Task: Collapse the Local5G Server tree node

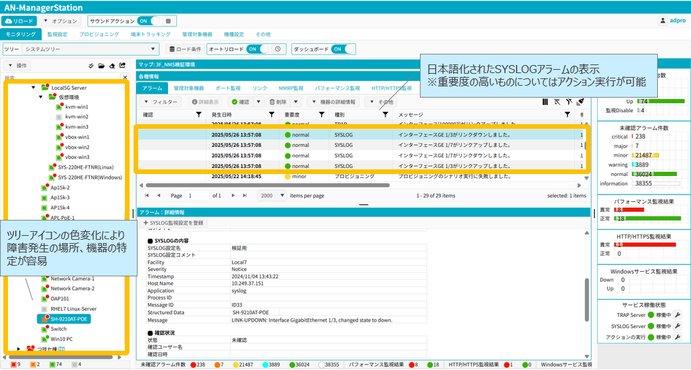Action: pos(33,88)
